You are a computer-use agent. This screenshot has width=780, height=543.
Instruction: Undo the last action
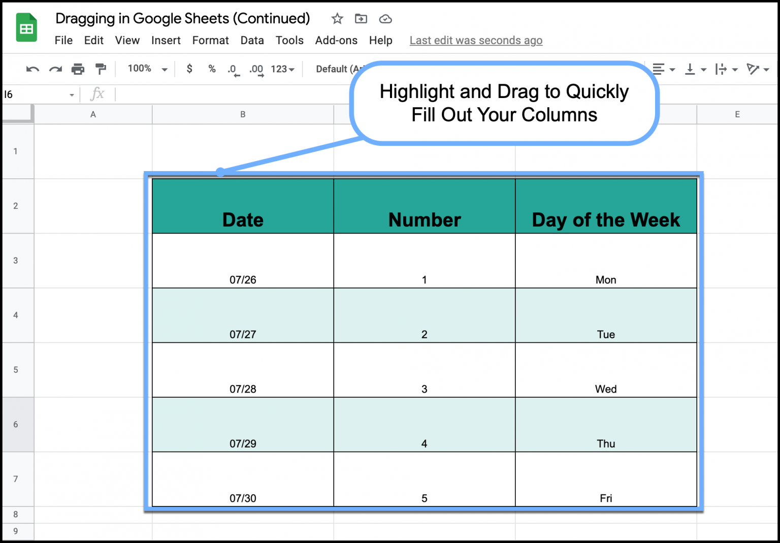tap(31, 69)
